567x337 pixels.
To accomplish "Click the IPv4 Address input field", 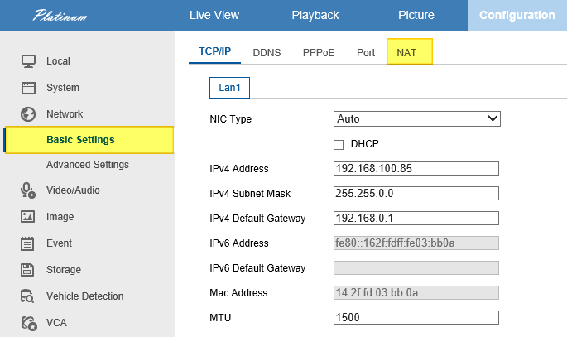I will pos(416,169).
